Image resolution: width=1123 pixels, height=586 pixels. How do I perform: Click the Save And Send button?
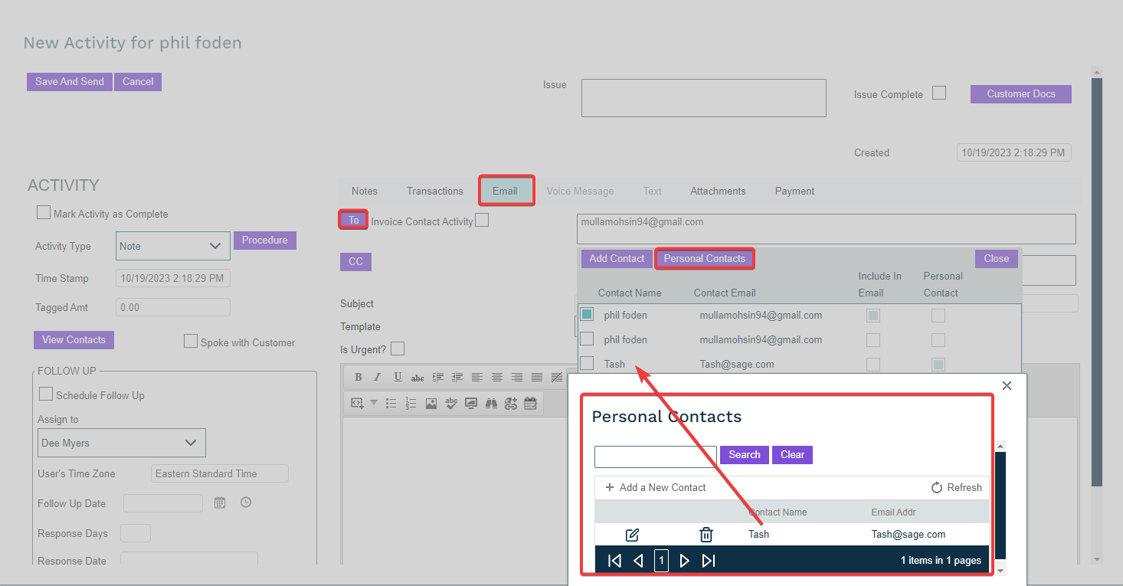click(70, 82)
